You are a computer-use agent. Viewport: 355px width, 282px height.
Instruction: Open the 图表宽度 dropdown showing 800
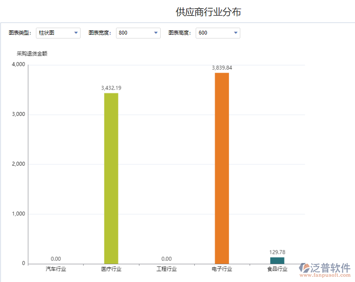pyautogui.click(x=138, y=32)
